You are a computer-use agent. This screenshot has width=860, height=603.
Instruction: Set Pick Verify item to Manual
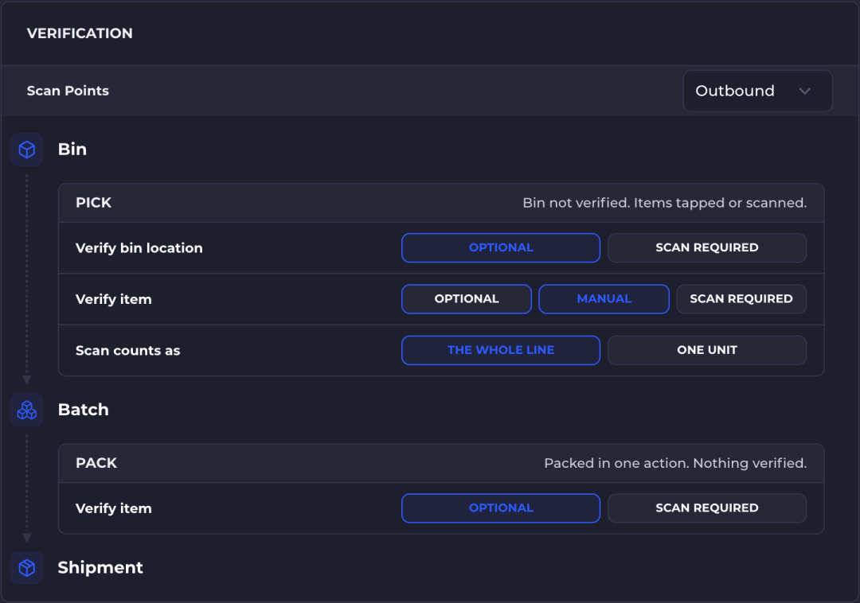[x=604, y=299]
